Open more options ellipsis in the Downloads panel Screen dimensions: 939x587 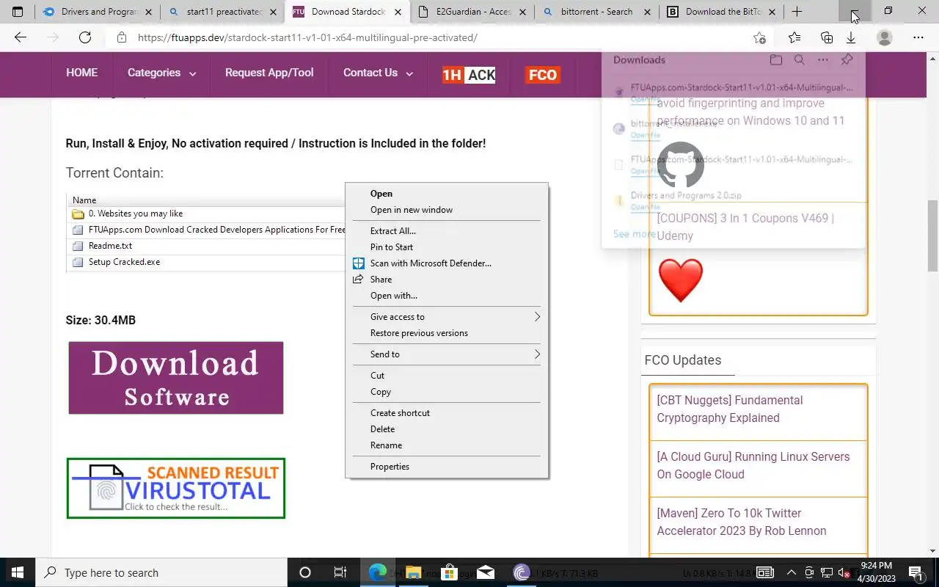pos(823,60)
